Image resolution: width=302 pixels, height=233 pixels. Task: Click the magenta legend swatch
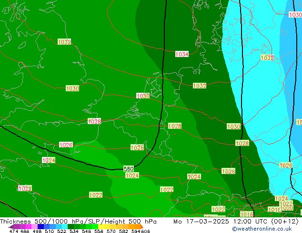pyautogui.click(x=29, y=226)
